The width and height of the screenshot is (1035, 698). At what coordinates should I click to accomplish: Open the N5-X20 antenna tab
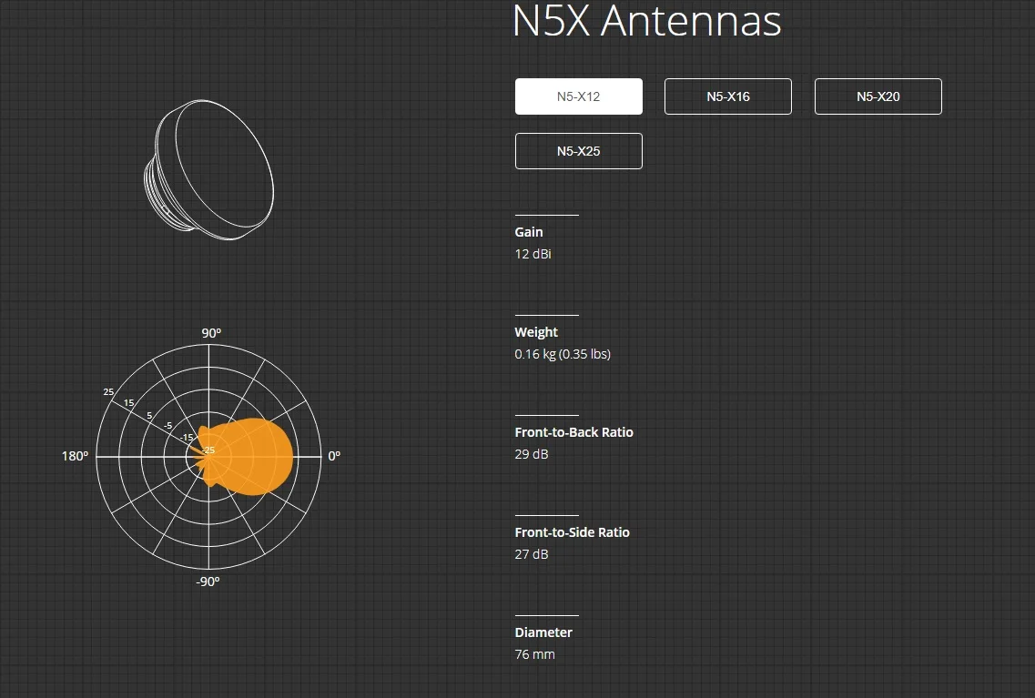[878, 96]
